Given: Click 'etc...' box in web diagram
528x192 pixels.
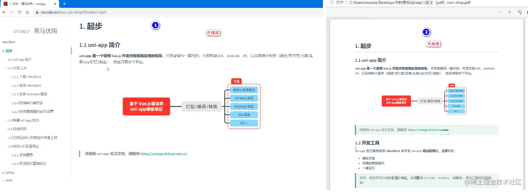Looking at the screenshot, I should click(x=244, y=123).
